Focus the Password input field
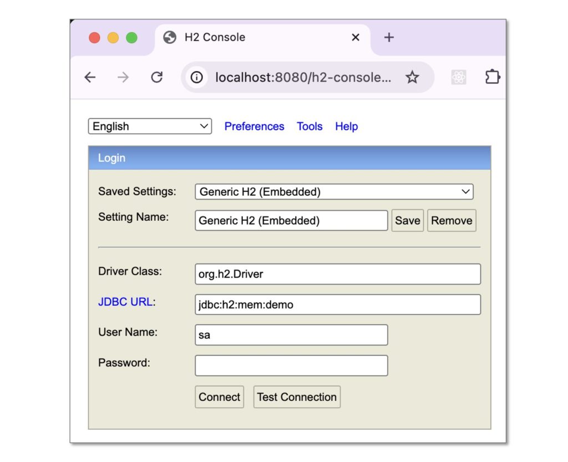This screenshot has height=462, width=568. tap(291, 365)
